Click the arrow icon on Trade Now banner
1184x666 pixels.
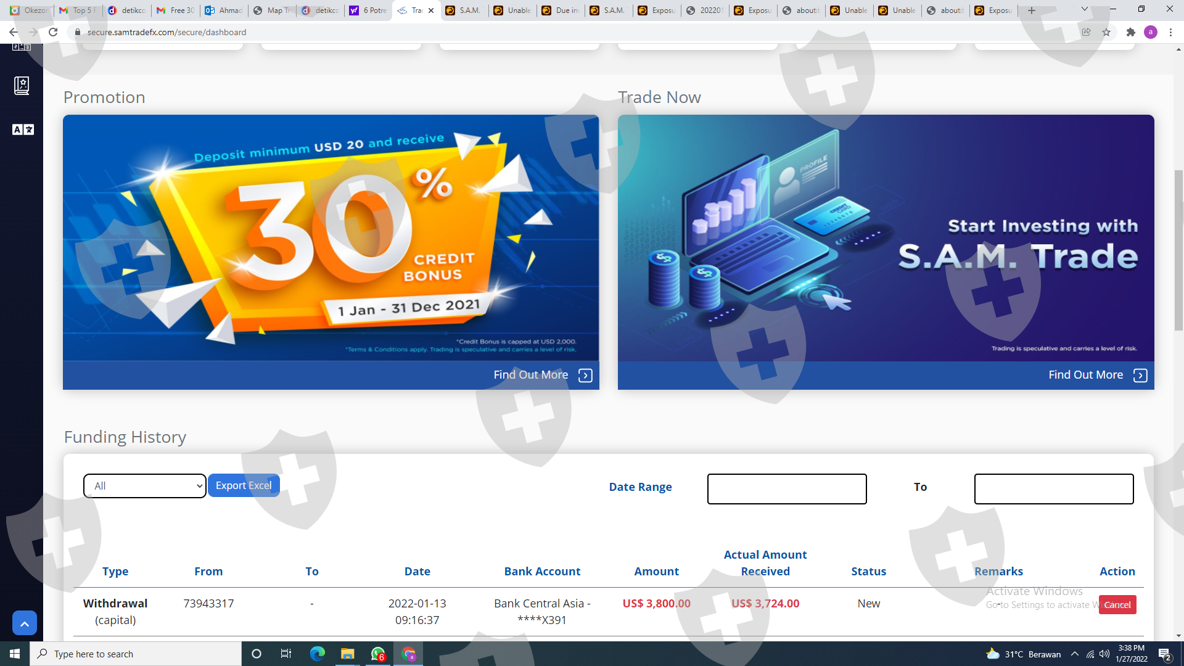click(x=1140, y=376)
